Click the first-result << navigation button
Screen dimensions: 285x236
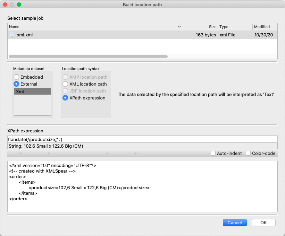click(20, 153)
